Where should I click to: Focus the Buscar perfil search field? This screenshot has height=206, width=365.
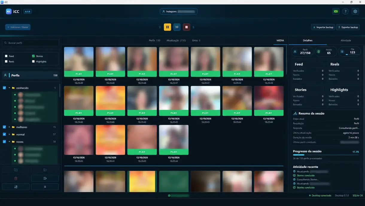(31, 43)
